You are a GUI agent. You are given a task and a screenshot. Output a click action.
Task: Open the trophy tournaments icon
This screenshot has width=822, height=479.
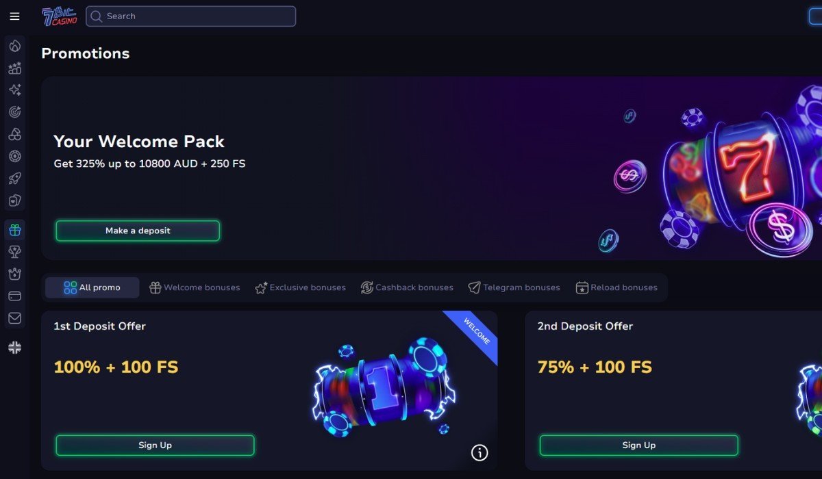click(x=14, y=253)
